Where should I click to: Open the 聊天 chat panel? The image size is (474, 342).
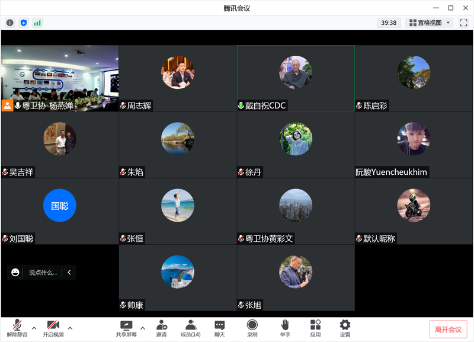[x=220, y=328]
